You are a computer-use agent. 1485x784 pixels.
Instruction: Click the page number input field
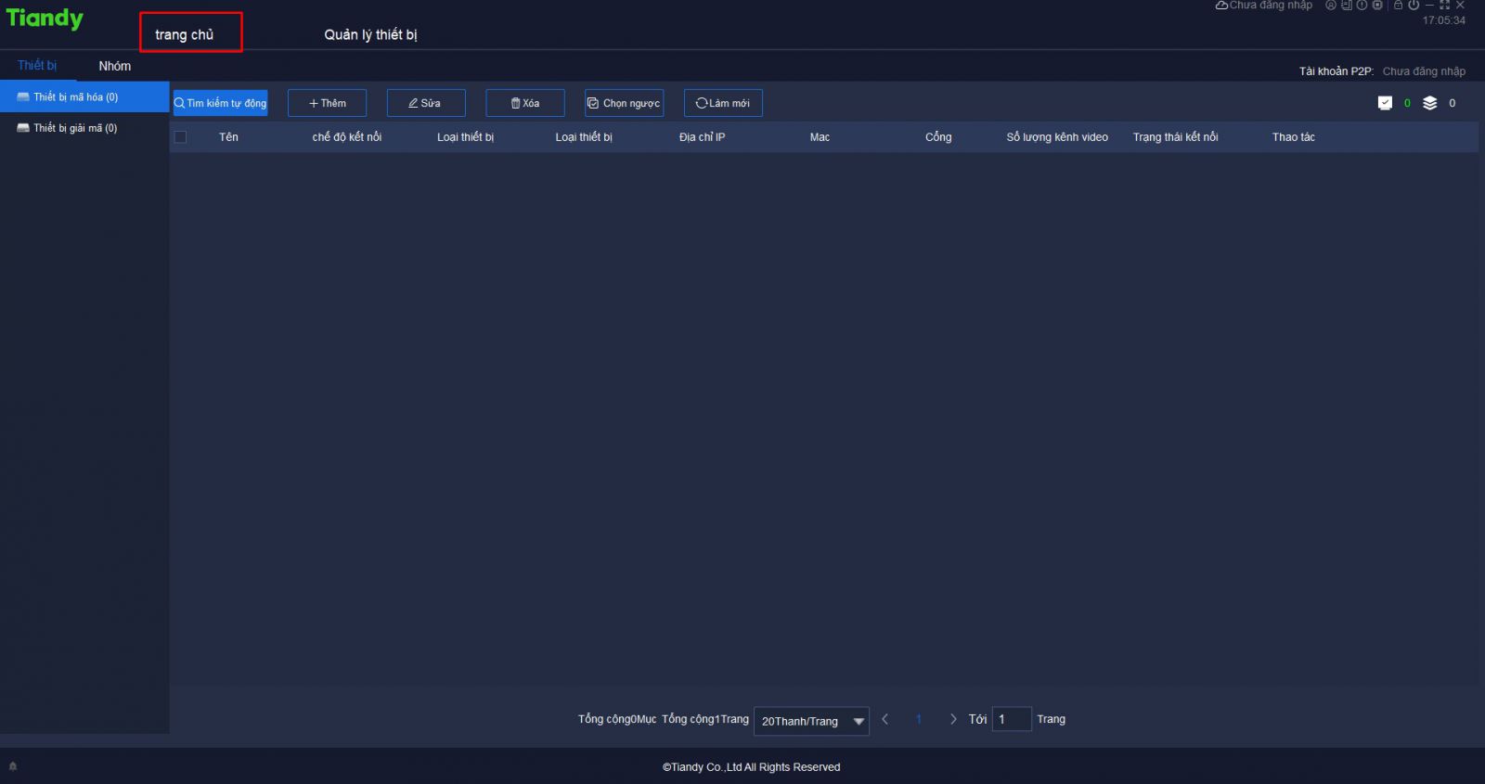tap(1011, 719)
